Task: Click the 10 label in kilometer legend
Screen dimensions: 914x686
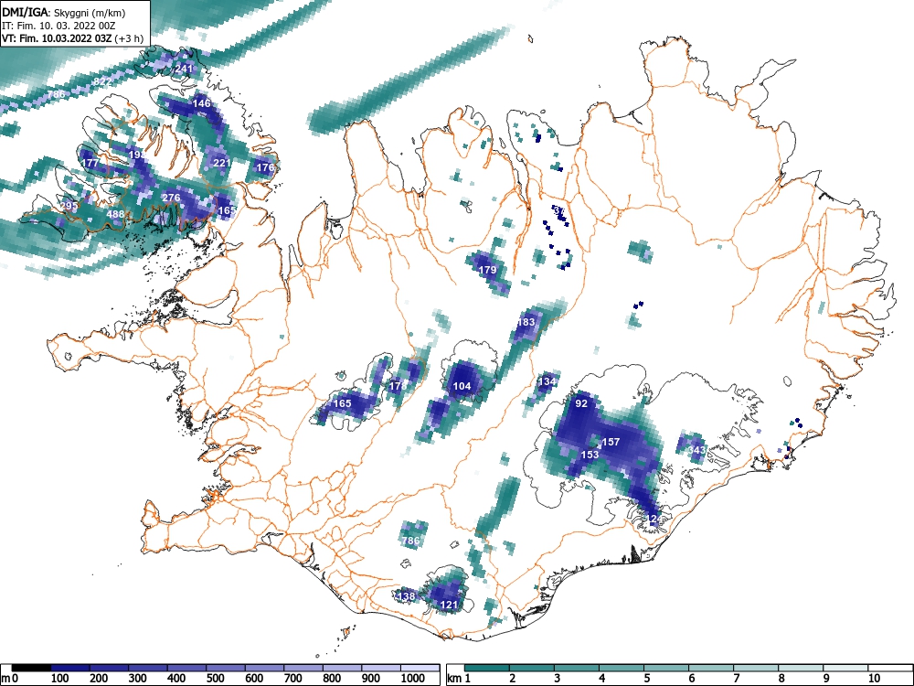Action: click(874, 679)
